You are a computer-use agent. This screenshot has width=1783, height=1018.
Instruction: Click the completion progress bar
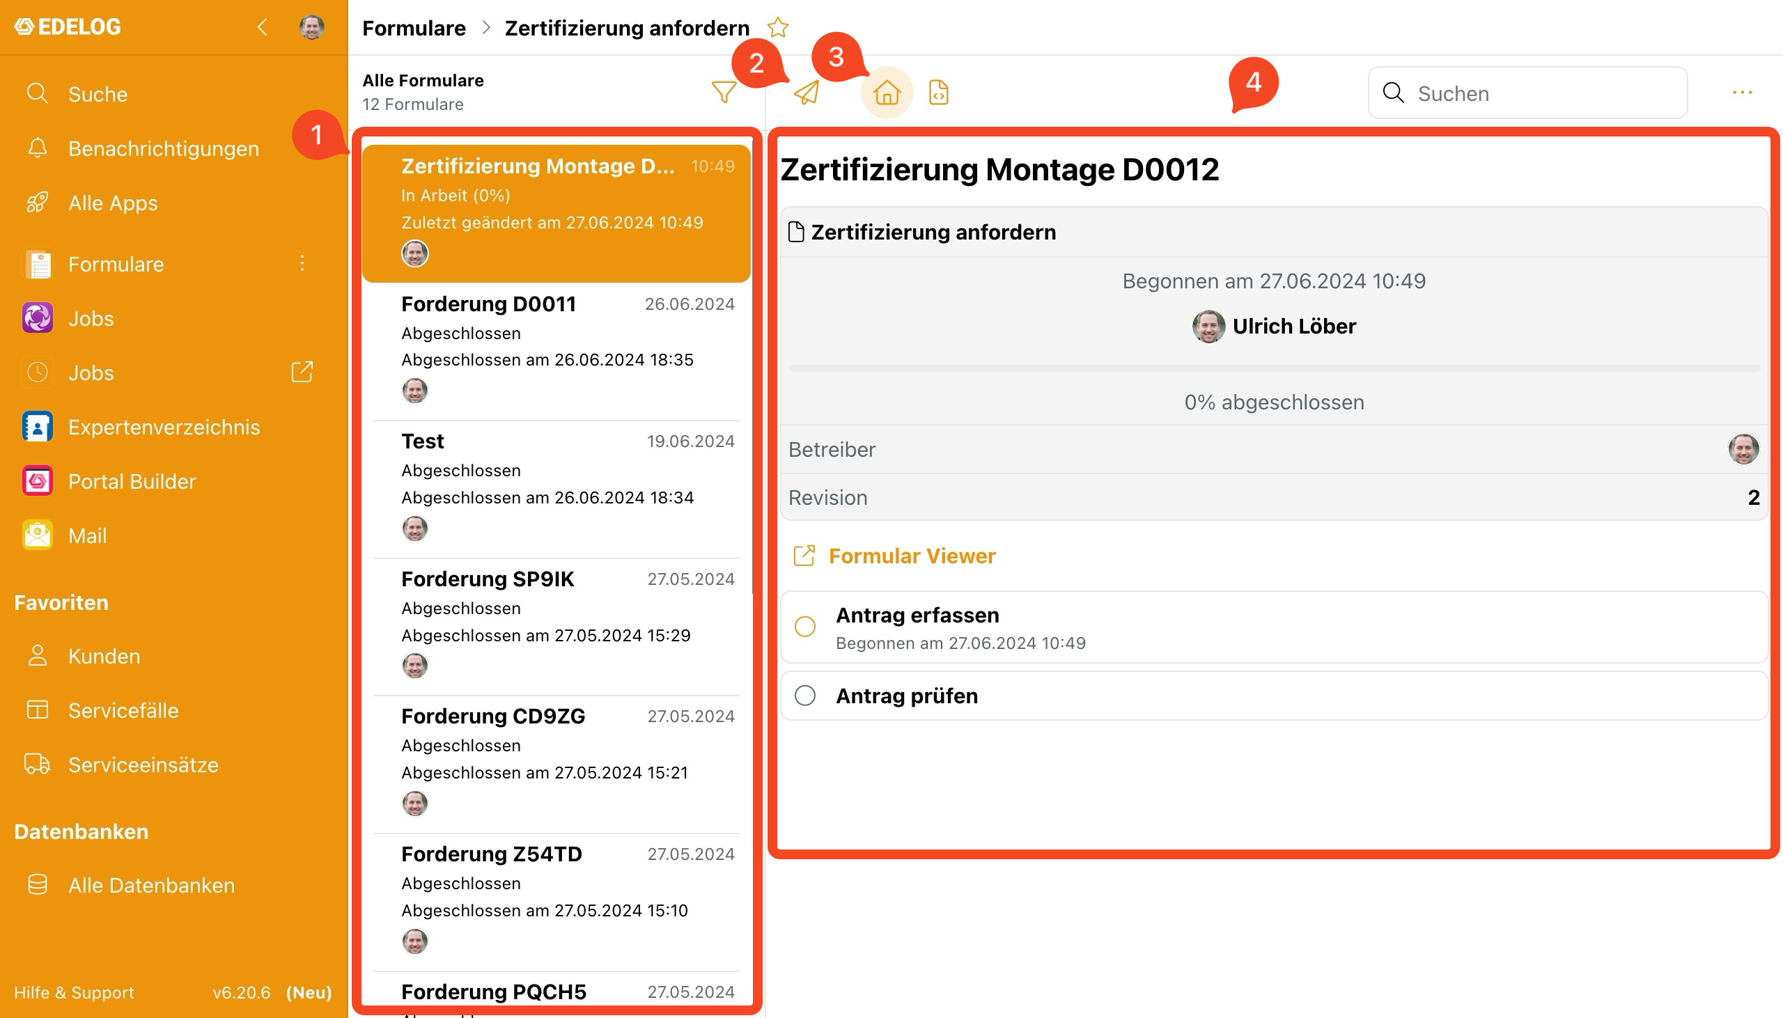[x=1273, y=368]
